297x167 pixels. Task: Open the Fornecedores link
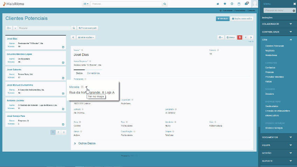240,10
